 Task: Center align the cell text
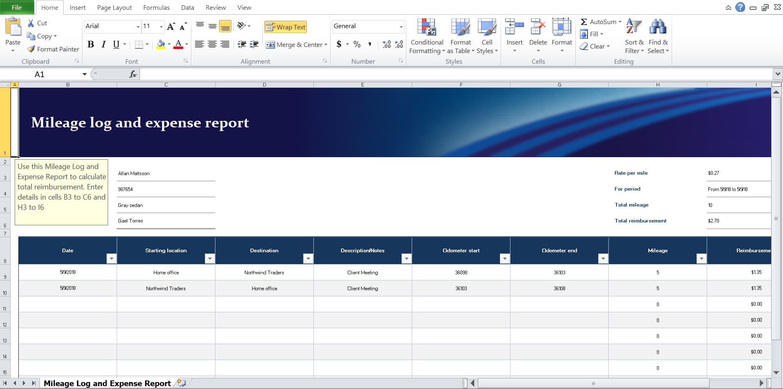[x=212, y=44]
